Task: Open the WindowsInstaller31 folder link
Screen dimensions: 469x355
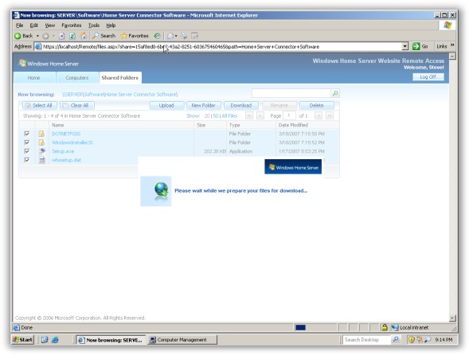Action: [x=72, y=142]
